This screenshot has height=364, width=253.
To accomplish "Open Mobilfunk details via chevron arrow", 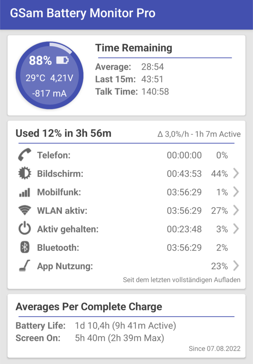I will click(x=236, y=192).
